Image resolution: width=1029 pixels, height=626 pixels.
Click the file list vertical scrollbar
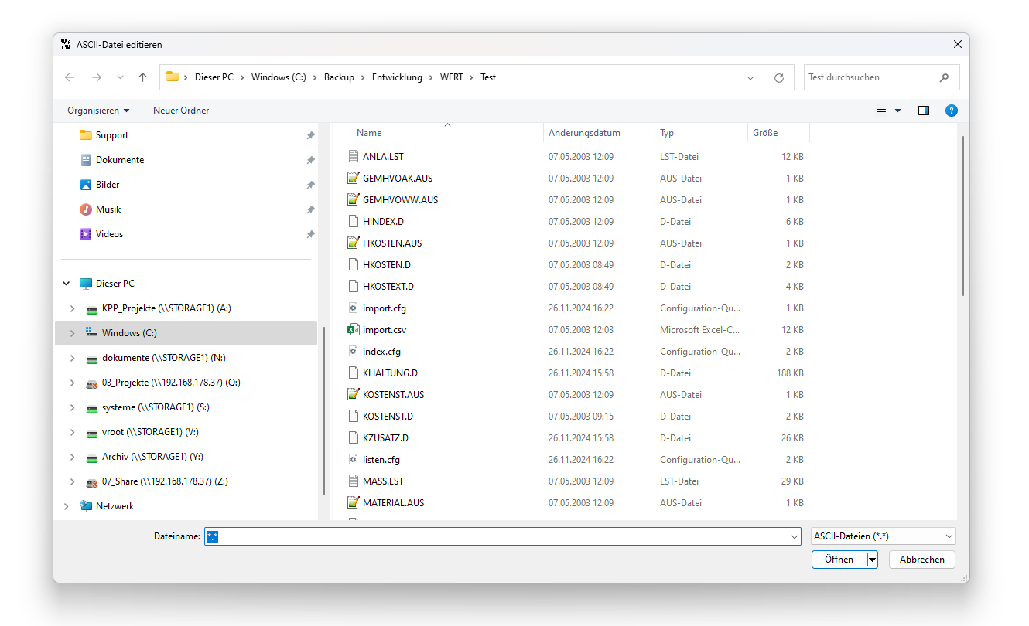962,216
